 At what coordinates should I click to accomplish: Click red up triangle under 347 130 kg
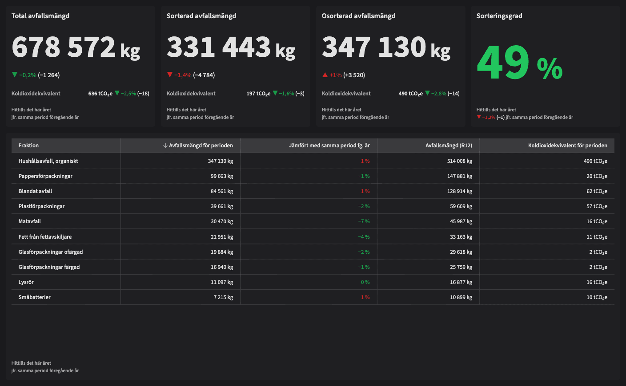tap(325, 75)
